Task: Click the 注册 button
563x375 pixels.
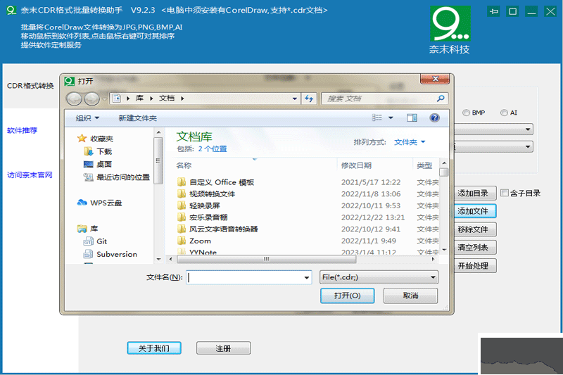Action: [x=223, y=348]
